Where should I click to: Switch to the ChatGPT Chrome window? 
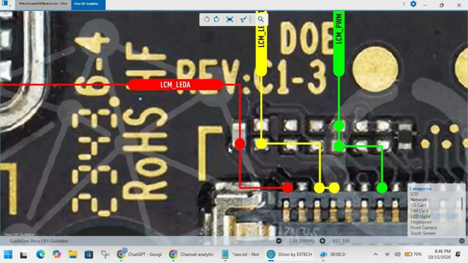(139, 254)
